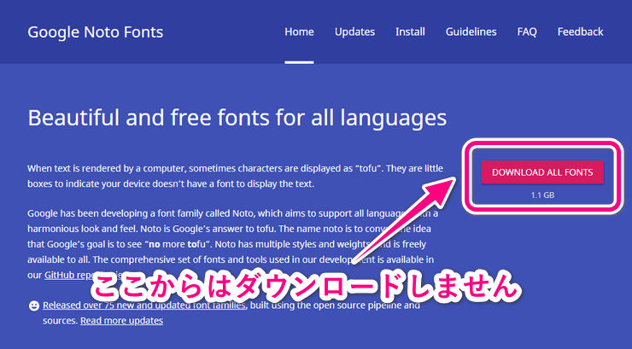Click the Read more updates link

click(122, 321)
